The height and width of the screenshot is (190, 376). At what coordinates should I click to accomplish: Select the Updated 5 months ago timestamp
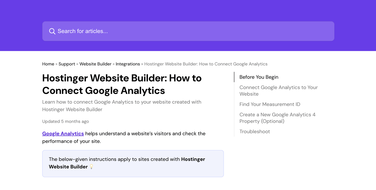click(65, 121)
